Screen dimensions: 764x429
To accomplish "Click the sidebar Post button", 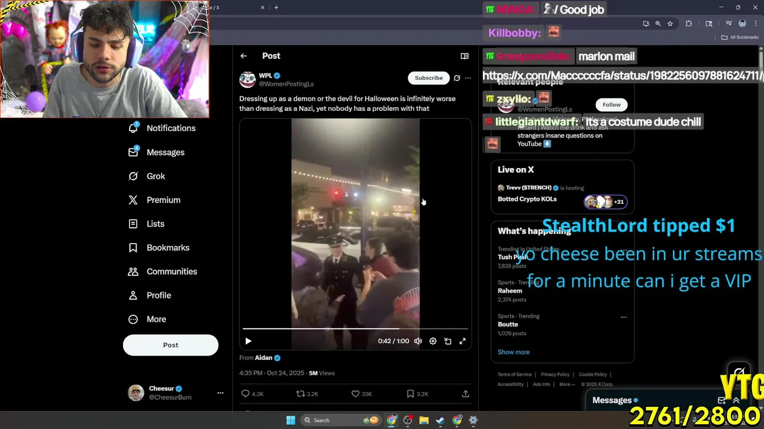I will 171,345.
